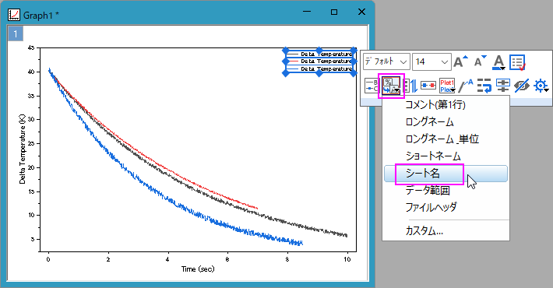Minimize the Graph1 window
Screen dimensions: 553x288
307,12
